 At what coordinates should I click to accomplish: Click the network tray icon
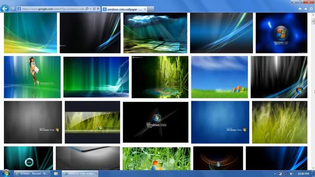[286, 174]
